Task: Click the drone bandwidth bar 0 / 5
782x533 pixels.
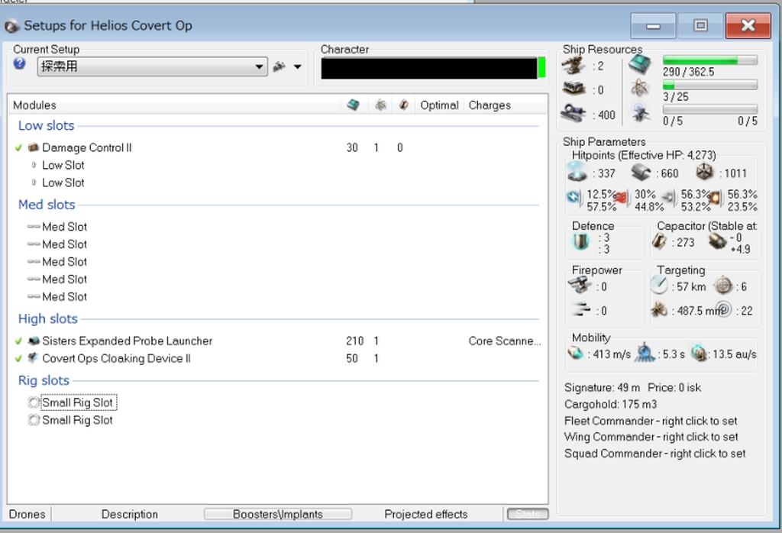Action: (709, 108)
